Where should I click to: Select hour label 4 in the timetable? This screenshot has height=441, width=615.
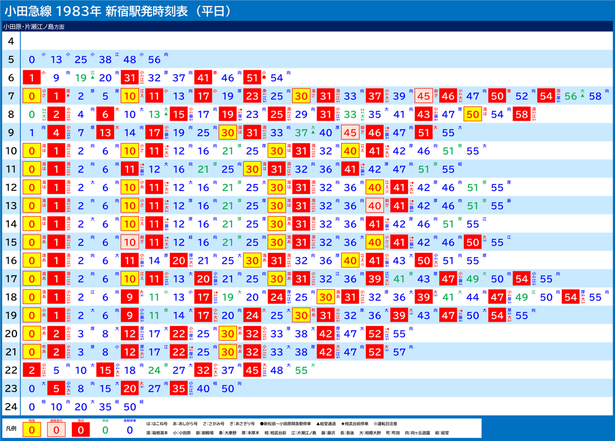[11, 41]
